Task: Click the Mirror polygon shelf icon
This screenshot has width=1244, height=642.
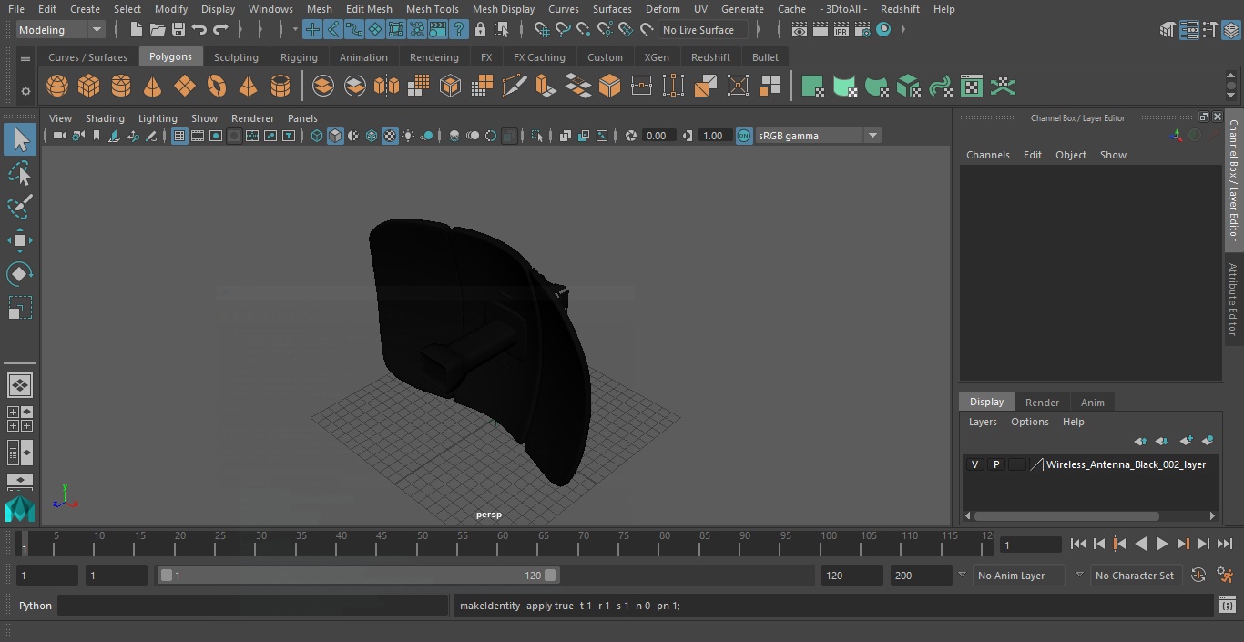Action: point(387,87)
